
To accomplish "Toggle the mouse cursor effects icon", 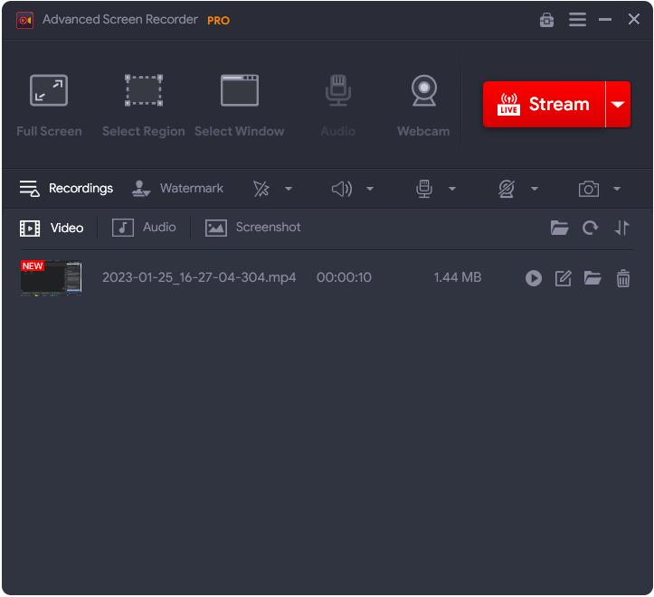I will [x=261, y=189].
